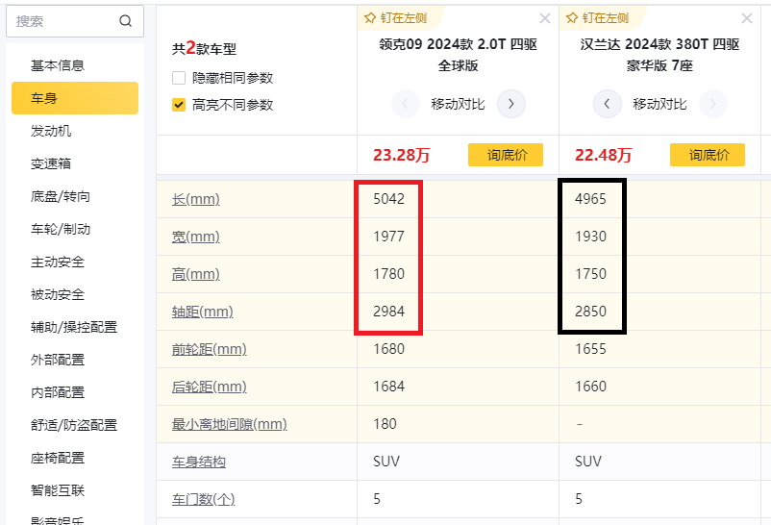This screenshot has width=771, height=525.
Task: Jump to 变速箱 section
Action: [x=51, y=163]
